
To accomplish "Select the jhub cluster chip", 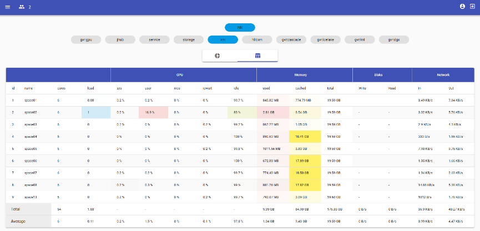I will coord(120,39).
